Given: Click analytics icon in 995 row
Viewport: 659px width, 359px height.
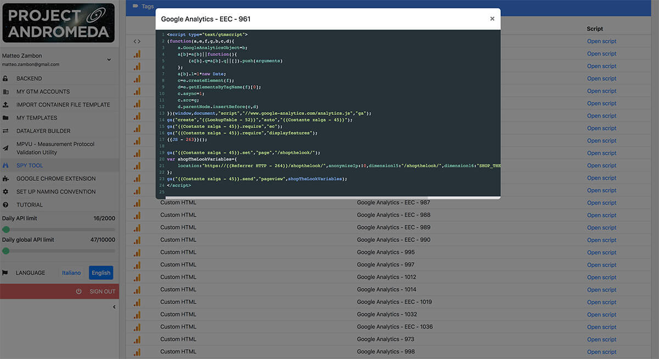Looking at the screenshot, I should tap(137, 252).
